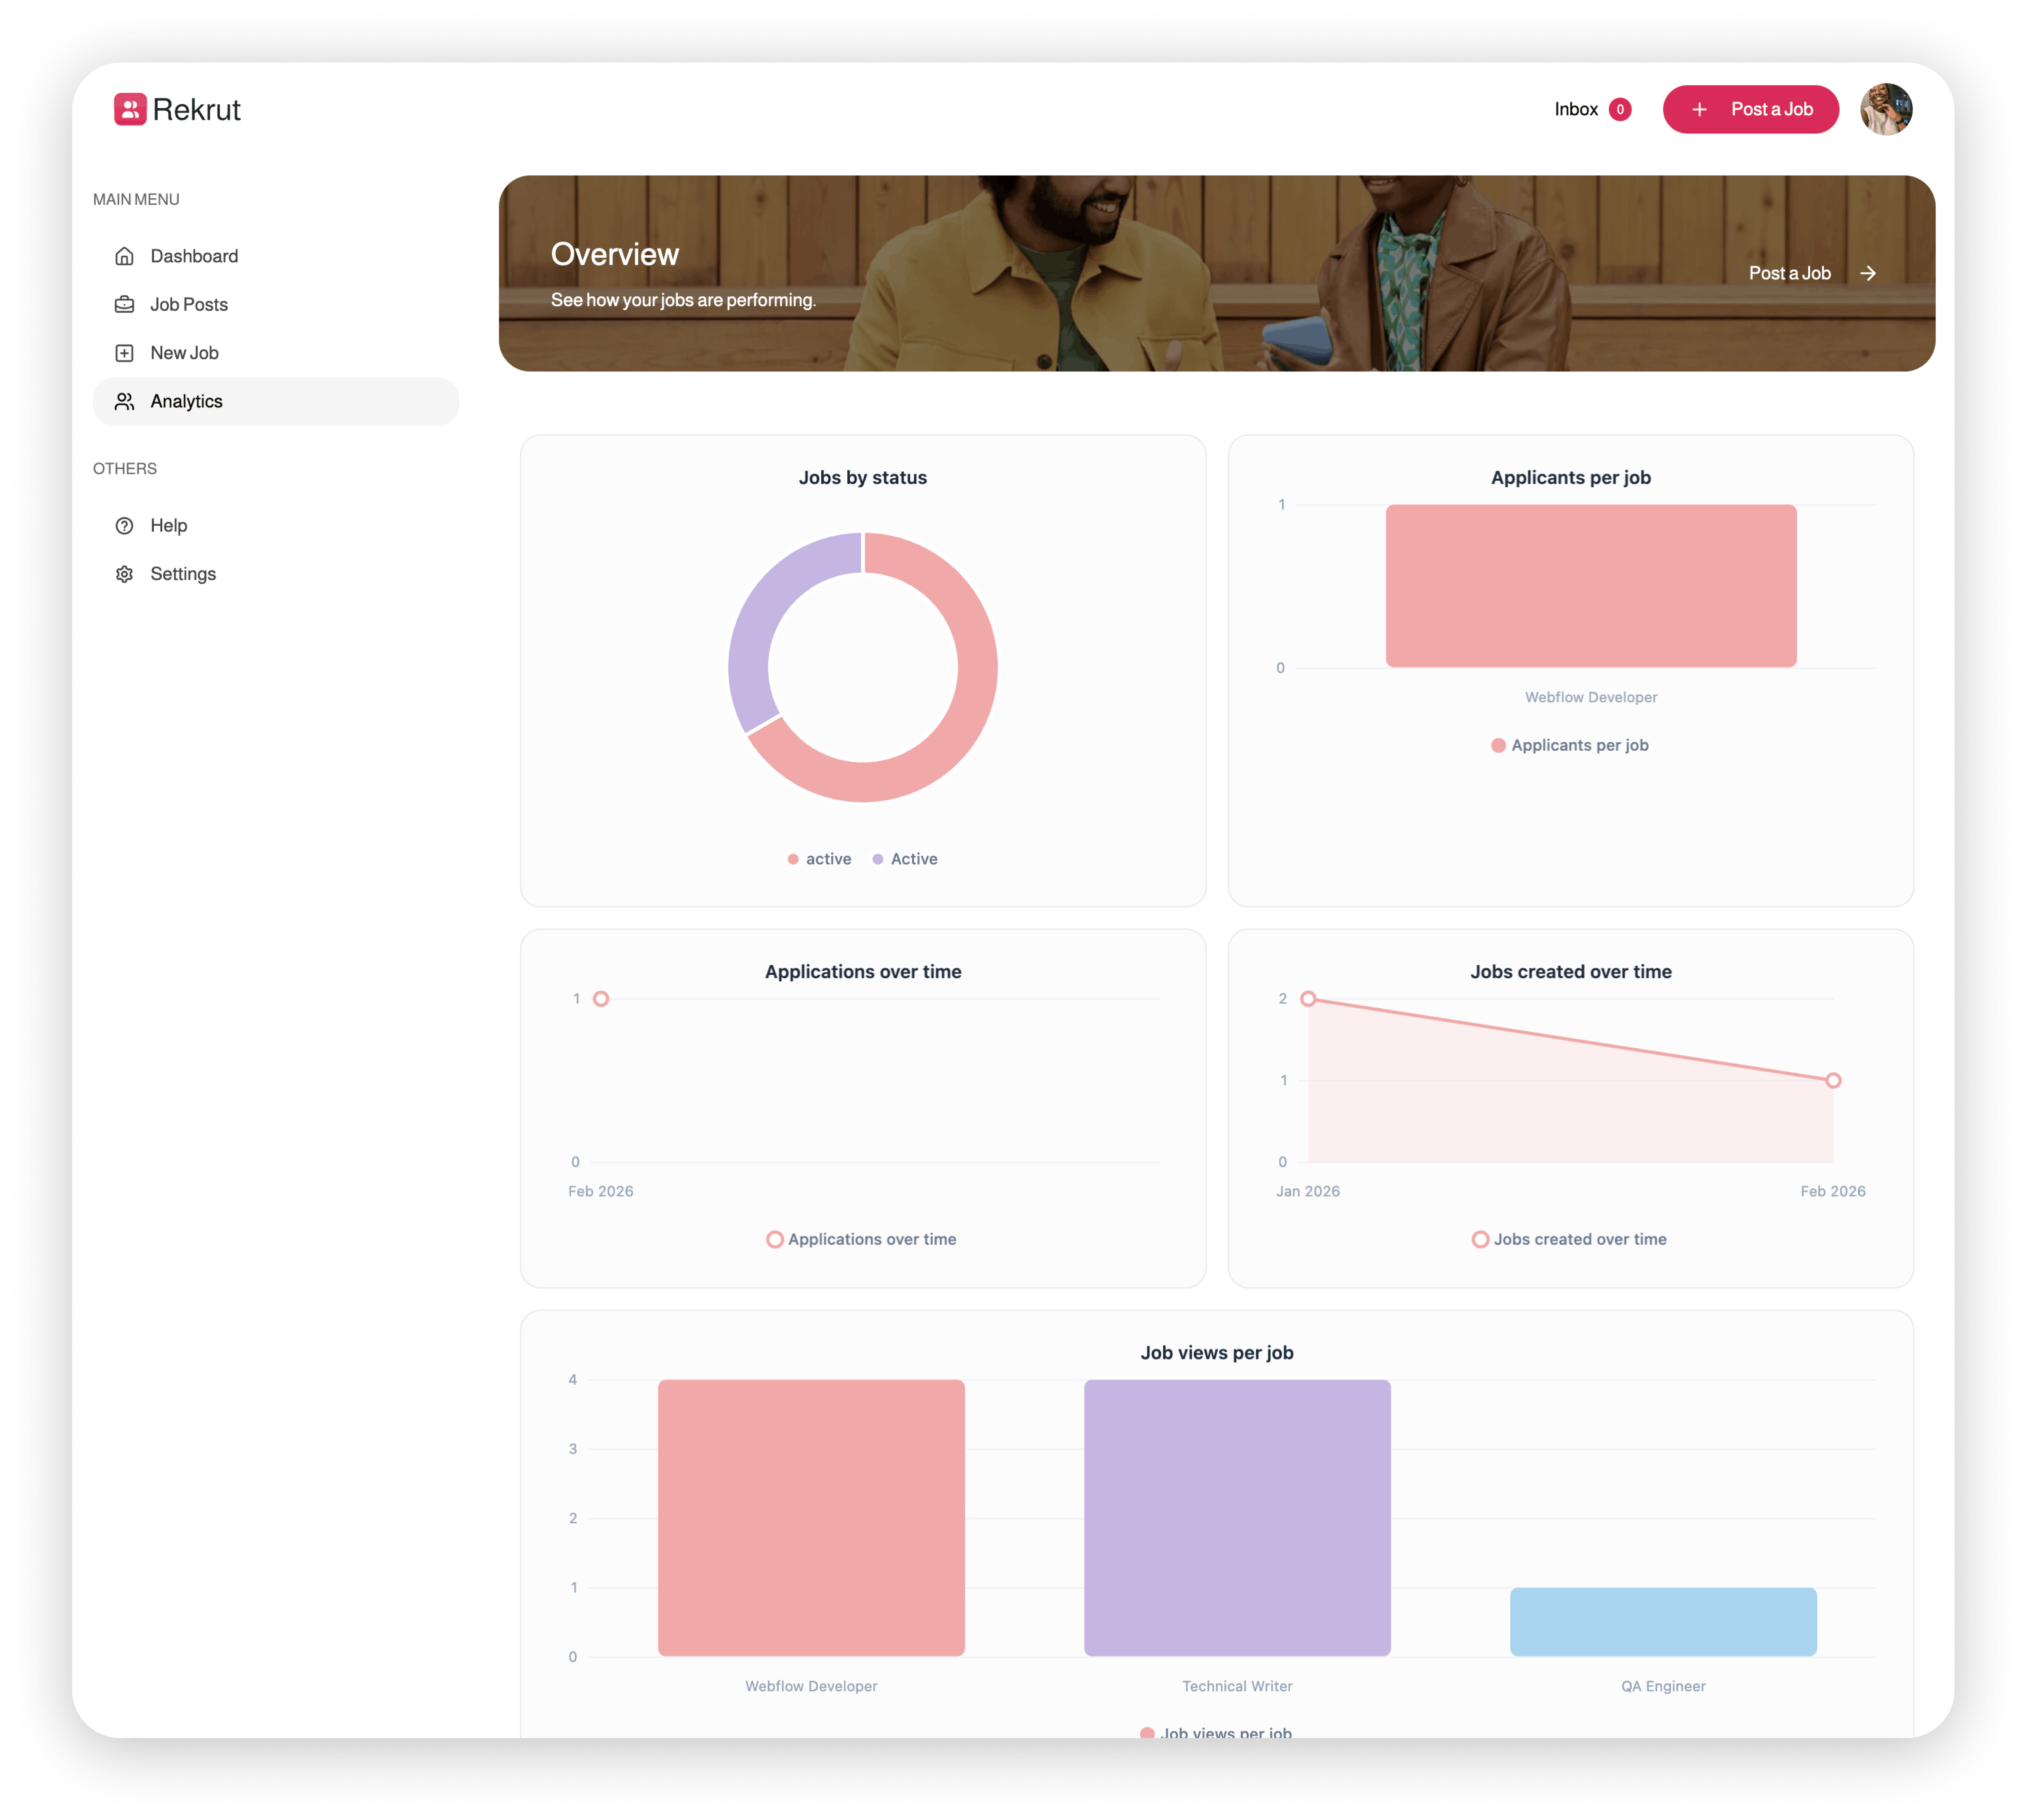Open the Settings menu item

tap(183, 574)
